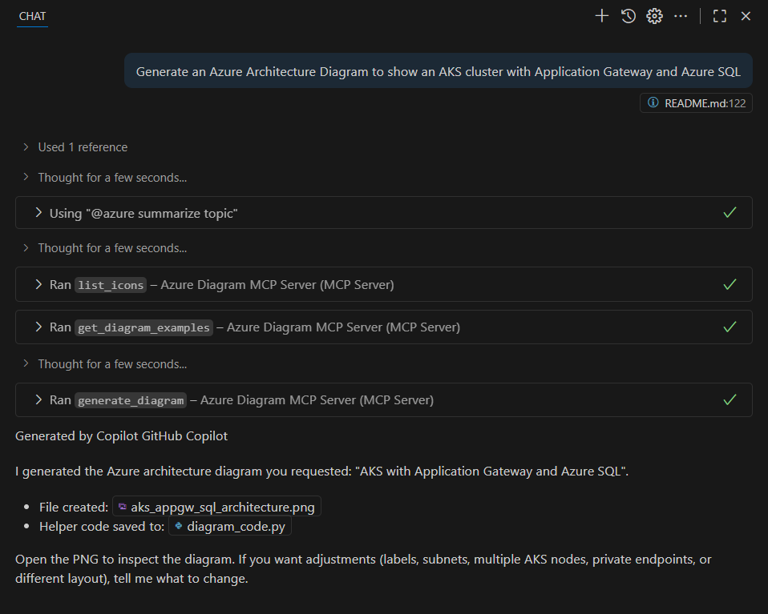Open chat history via the clock icon
768x614 pixels.
pos(628,15)
